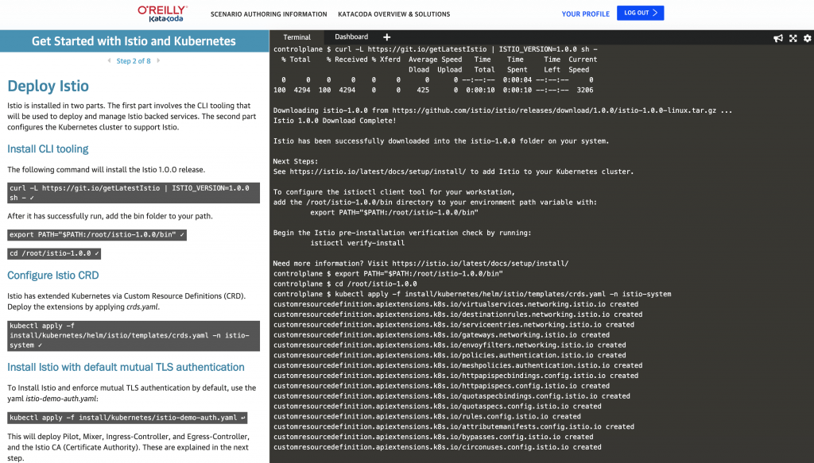Click the Log Out button
Image resolution: width=814 pixels, height=463 pixels.
click(x=640, y=13)
